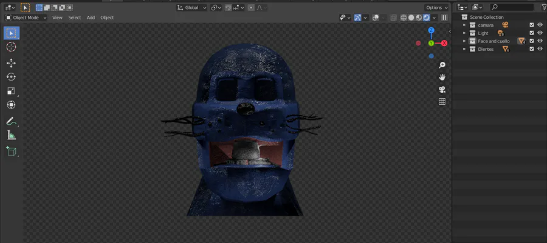This screenshot has height=243, width=547.
Task: Select the Scale tool
Action: point(12,91)
